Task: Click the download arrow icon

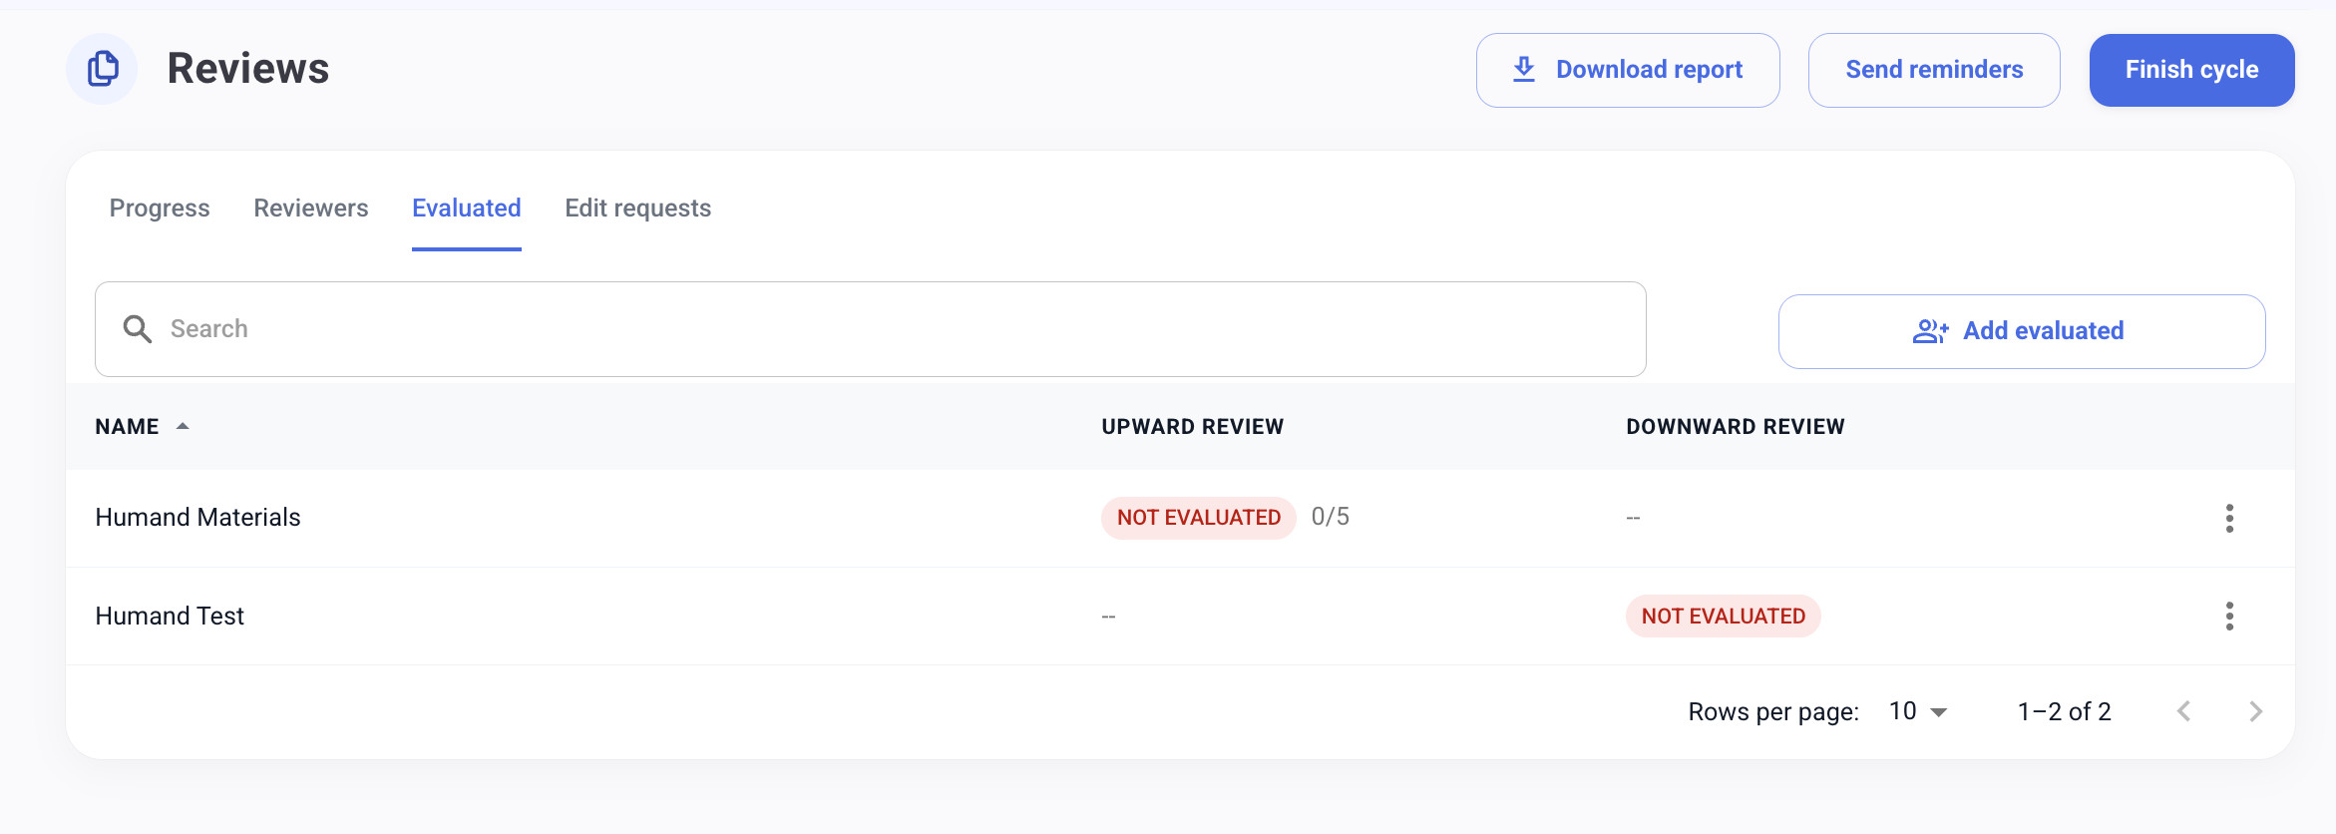Action: click(1523, 69)
